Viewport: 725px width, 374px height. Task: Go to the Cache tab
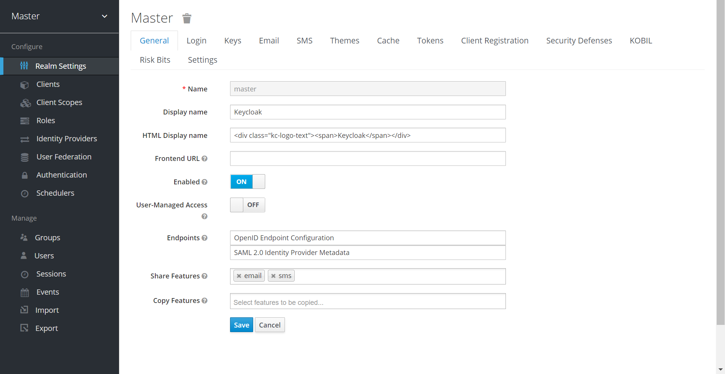(x=388, y=41)
